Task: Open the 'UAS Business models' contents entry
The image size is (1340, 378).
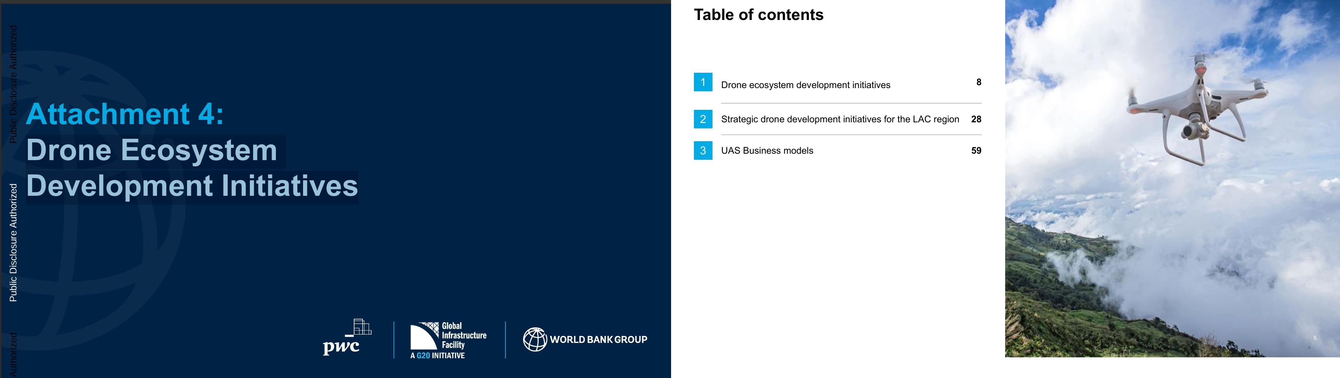Action: point(767,151)
